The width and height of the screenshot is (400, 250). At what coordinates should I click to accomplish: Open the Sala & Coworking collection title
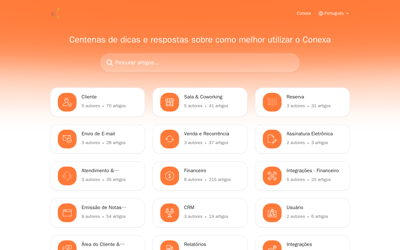[203, 97]
